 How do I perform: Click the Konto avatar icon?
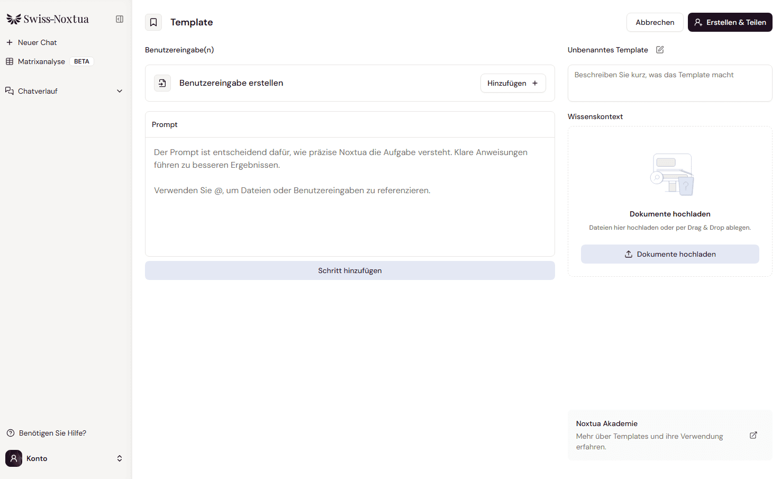point(14,458)
